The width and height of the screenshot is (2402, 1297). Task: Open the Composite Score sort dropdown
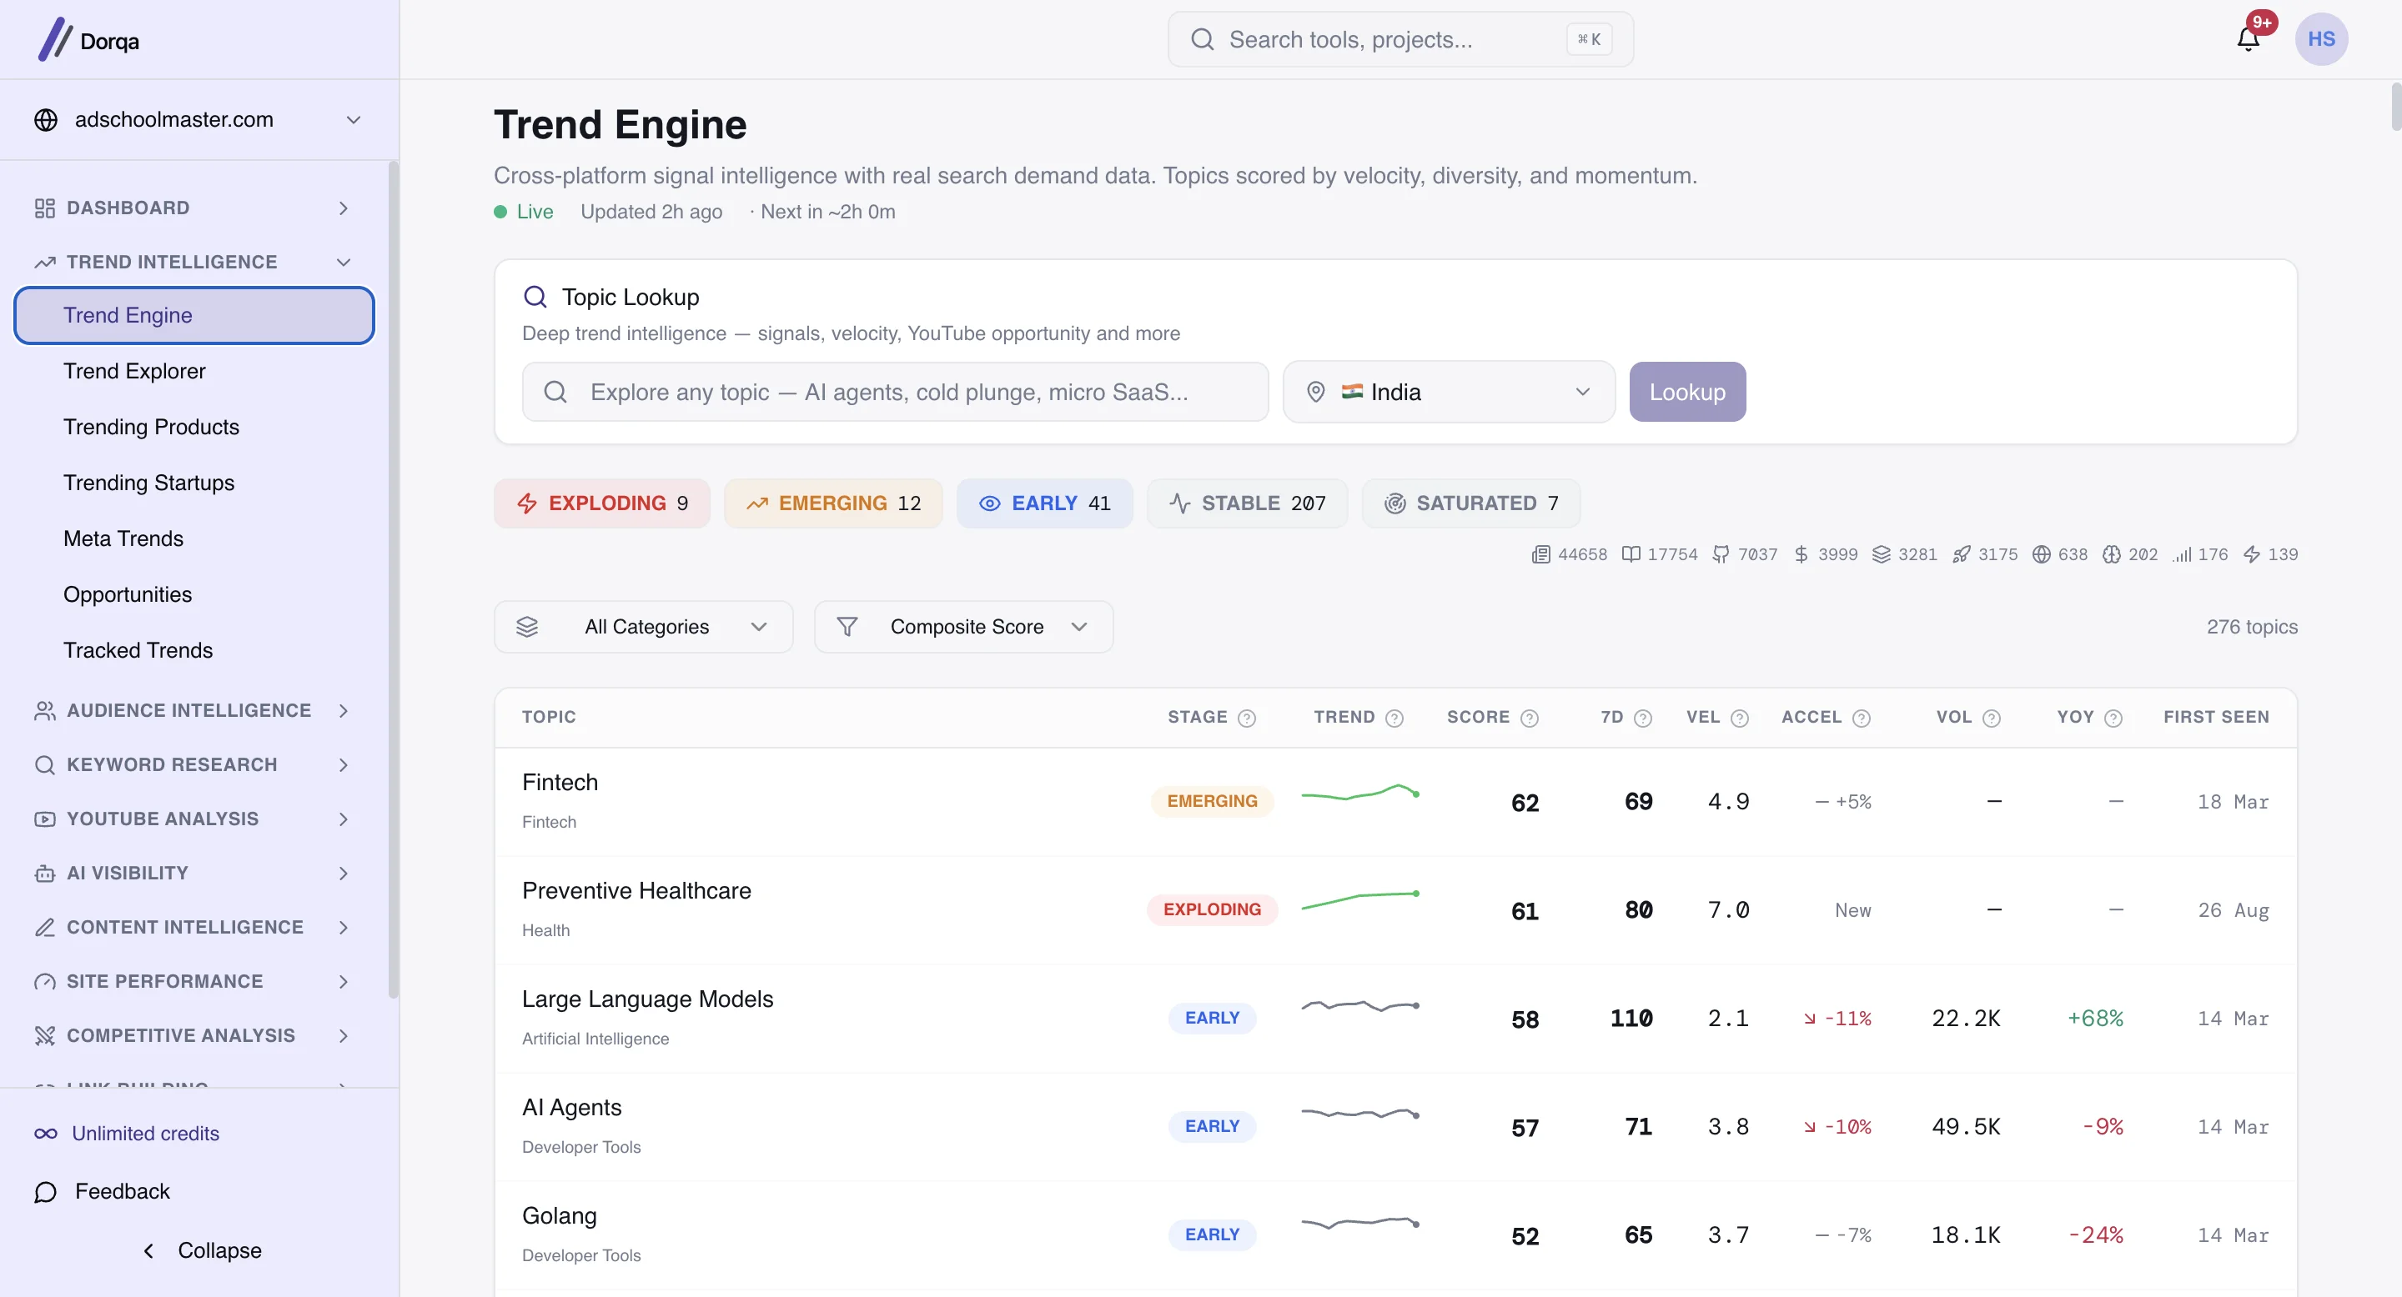click(963, 627)
